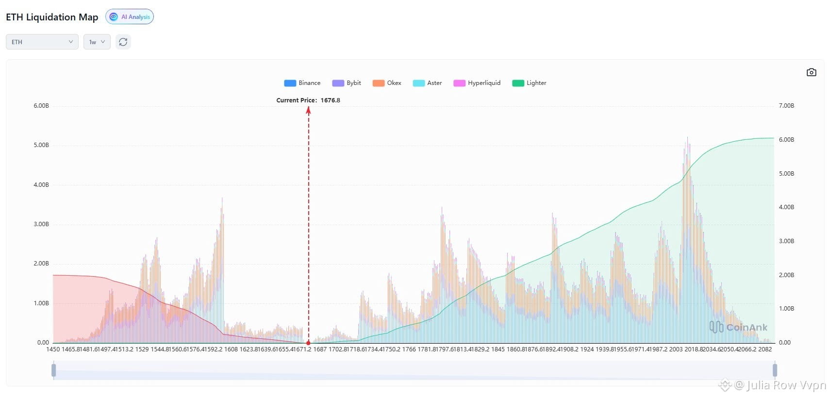Viewport: 830px width, 397px height.
Task: Save chart as image with camera icon
Action: click(x=811, y=72)
